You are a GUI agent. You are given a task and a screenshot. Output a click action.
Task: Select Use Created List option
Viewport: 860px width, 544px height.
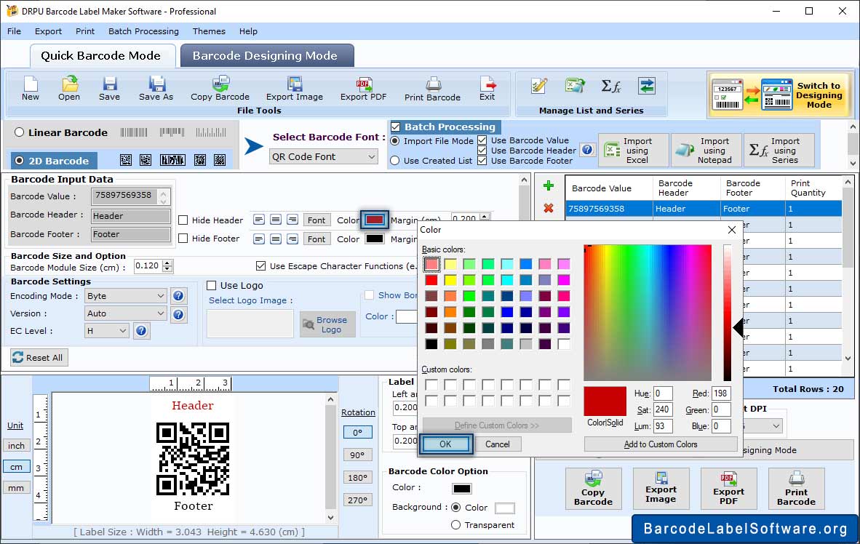coord(395,161)
